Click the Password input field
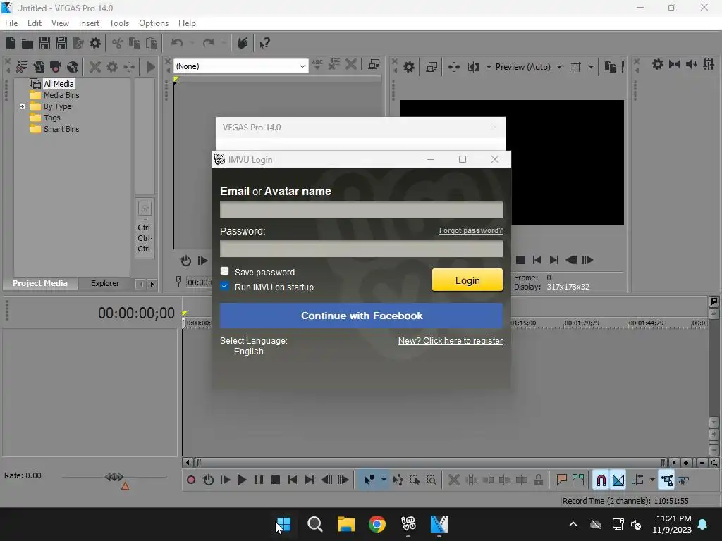Image resolution: width=722 pixels, height=541 pixels. (362, 249)
